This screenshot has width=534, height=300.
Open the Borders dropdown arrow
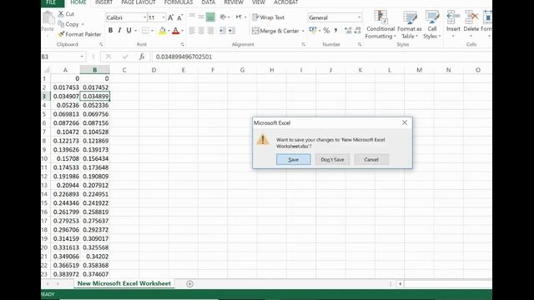click(152, 31)
